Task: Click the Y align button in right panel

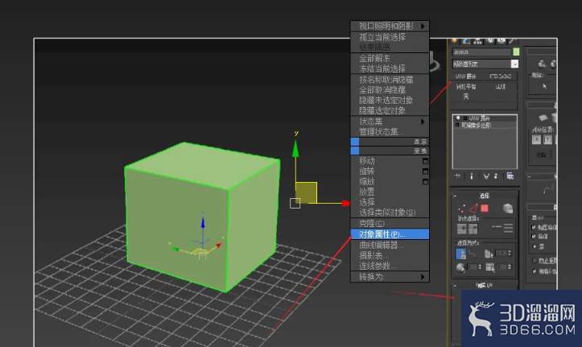Action: (x=548, y=139)
